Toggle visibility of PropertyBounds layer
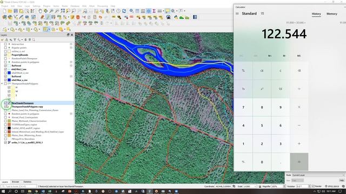Image resolution: width=346 pixels, height=194 pixels. pos(5,55)
